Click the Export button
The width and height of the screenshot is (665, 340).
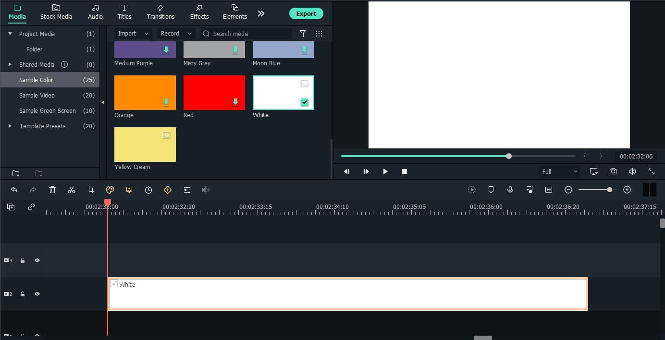(x=306, y=13)
